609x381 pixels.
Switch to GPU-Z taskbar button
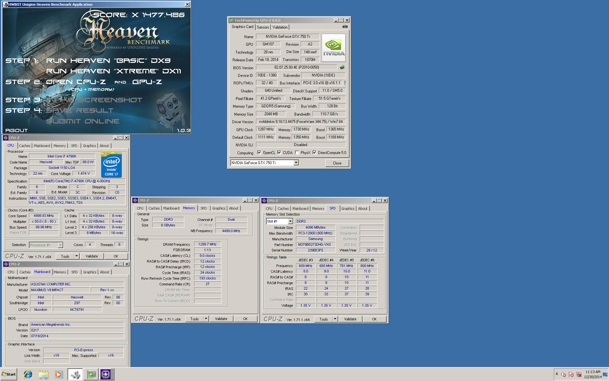91,375
